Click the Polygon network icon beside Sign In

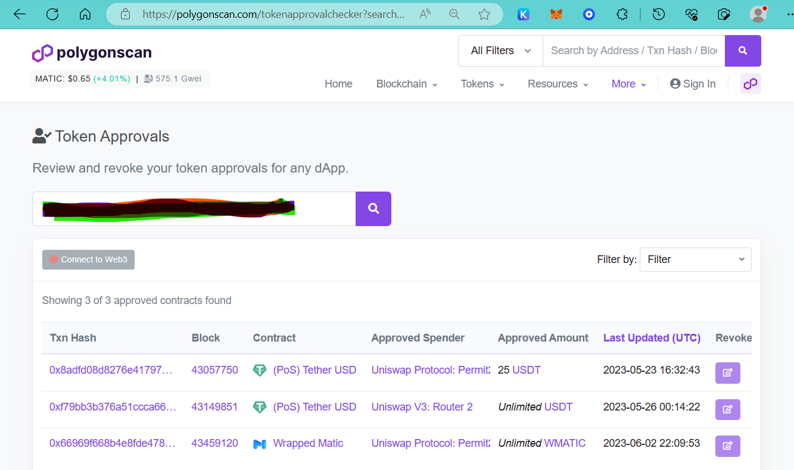pos(750,83)
